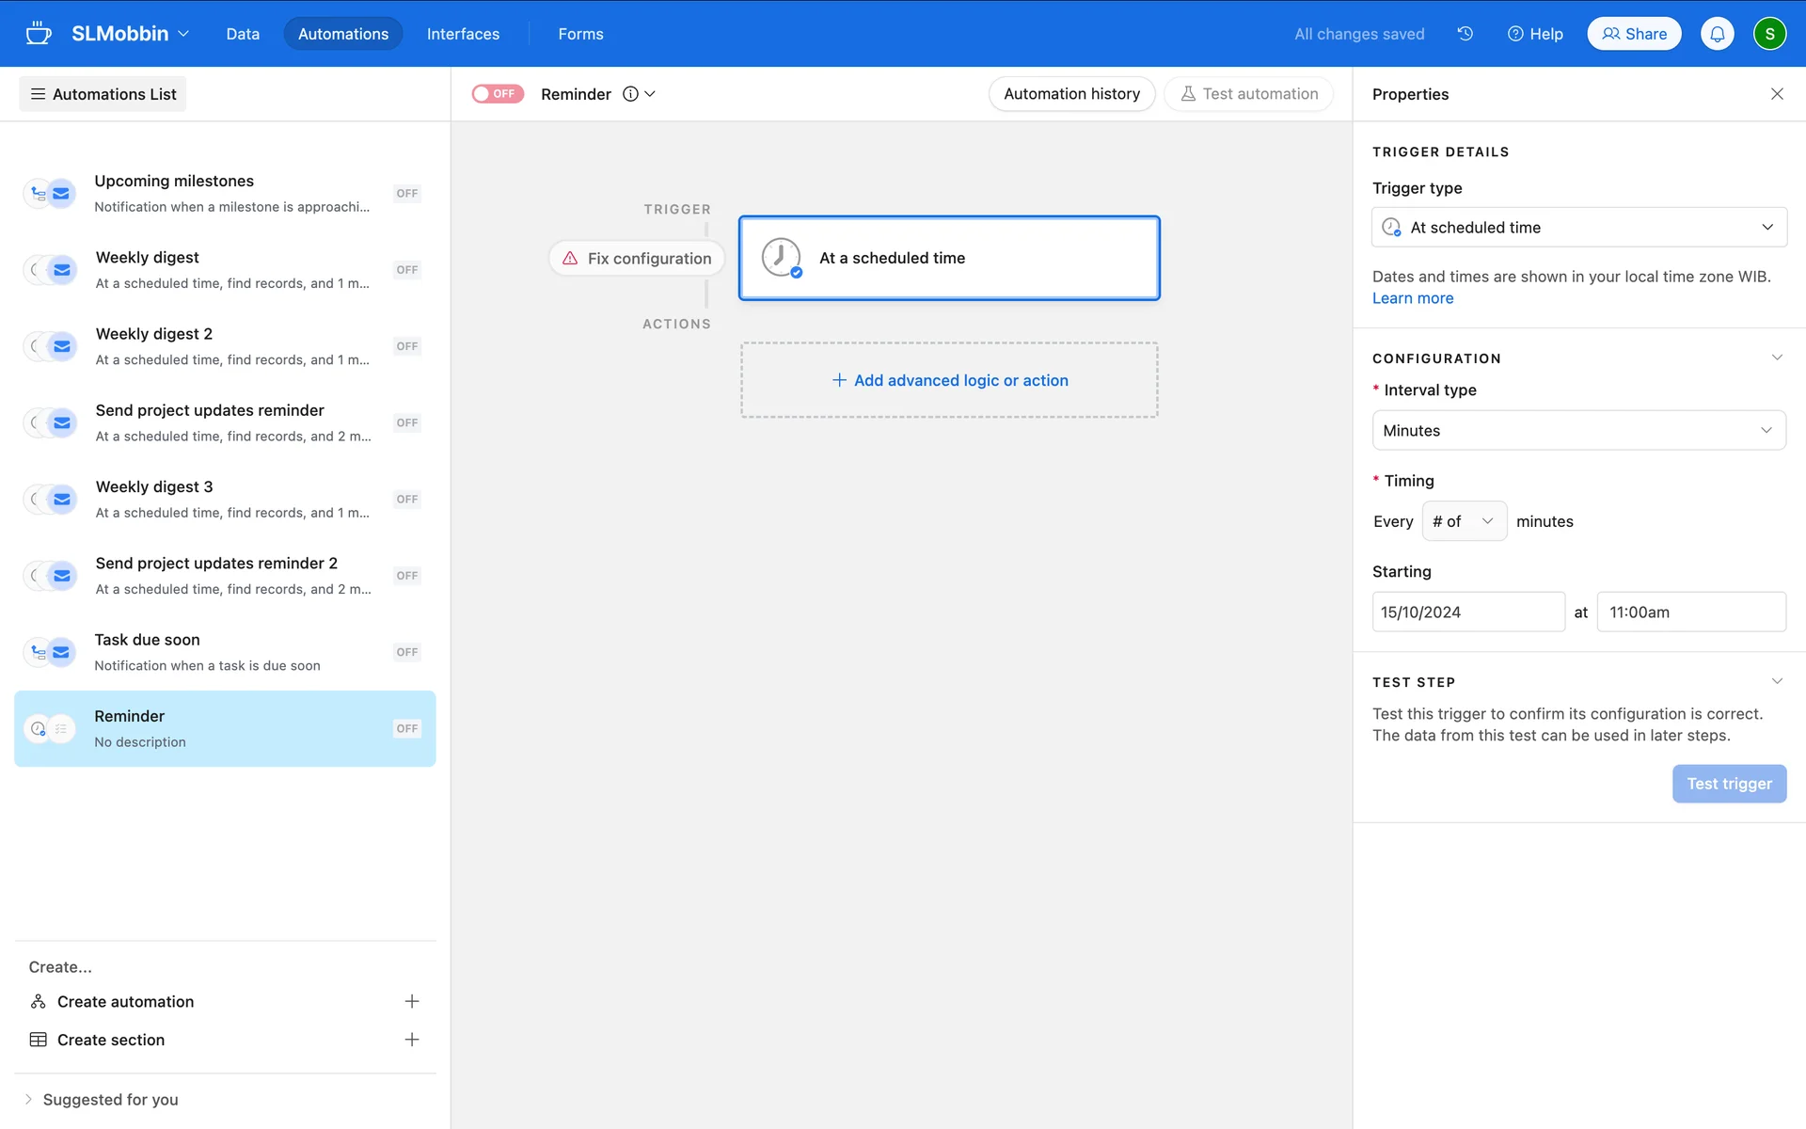Click the Reminder info icon
Image resolution: width=1806 pixels, height=1129 pixels.
pos(630,94)
